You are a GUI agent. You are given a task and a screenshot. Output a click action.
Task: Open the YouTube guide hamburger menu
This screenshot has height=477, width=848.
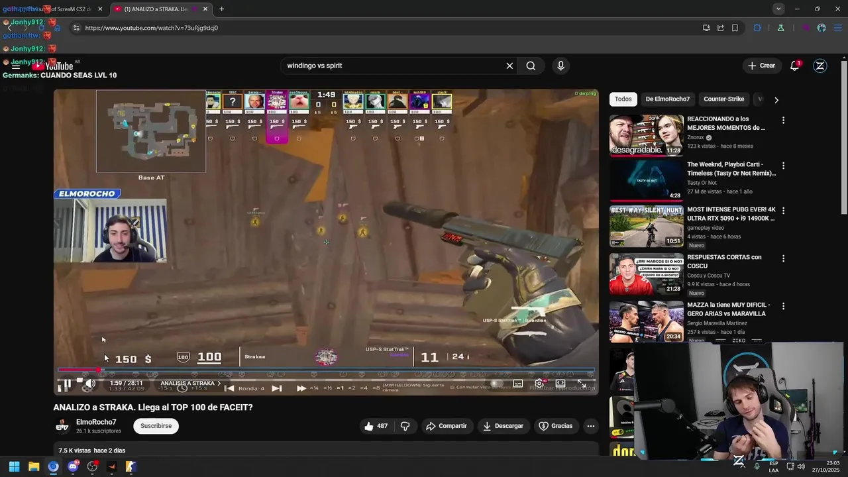(x=15, y=66)
